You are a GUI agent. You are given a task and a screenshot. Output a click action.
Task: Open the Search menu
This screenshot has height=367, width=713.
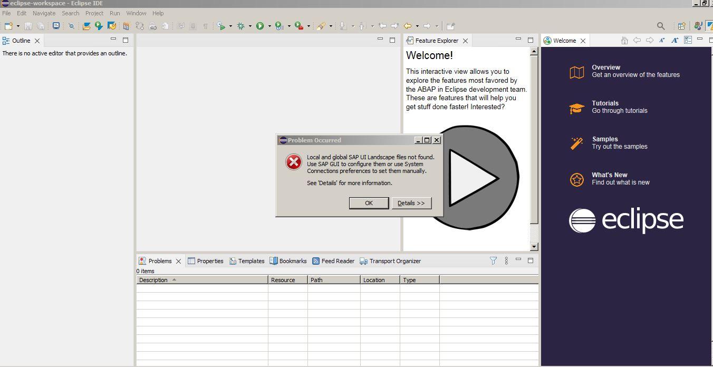70,13
